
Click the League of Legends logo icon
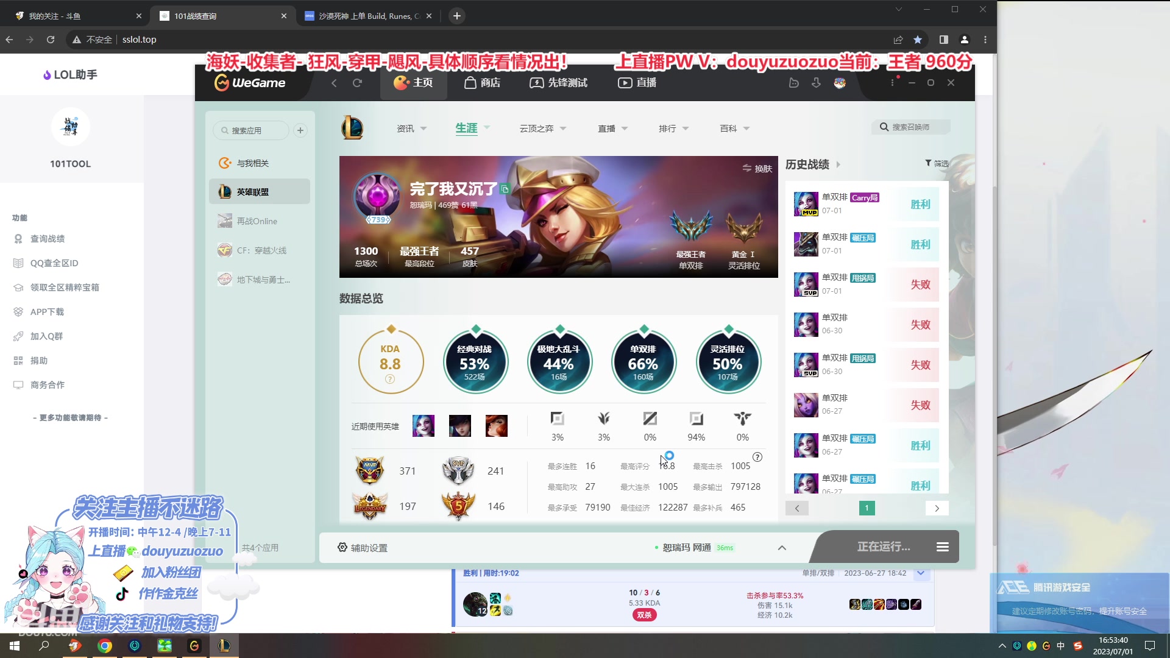(352, 128)
